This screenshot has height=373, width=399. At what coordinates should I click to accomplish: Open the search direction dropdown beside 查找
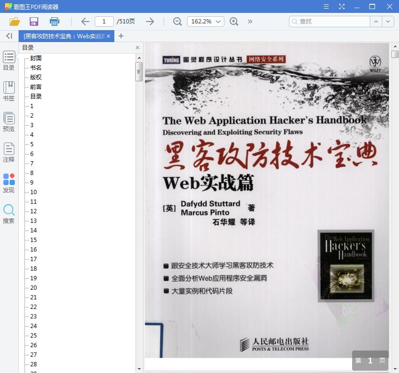pos(388,22)
